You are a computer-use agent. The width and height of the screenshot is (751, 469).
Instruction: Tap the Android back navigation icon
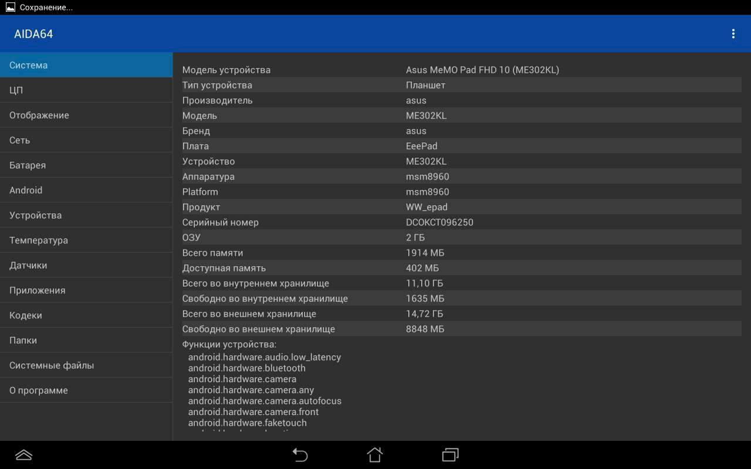pyautogui.click(x=300, y=455)
